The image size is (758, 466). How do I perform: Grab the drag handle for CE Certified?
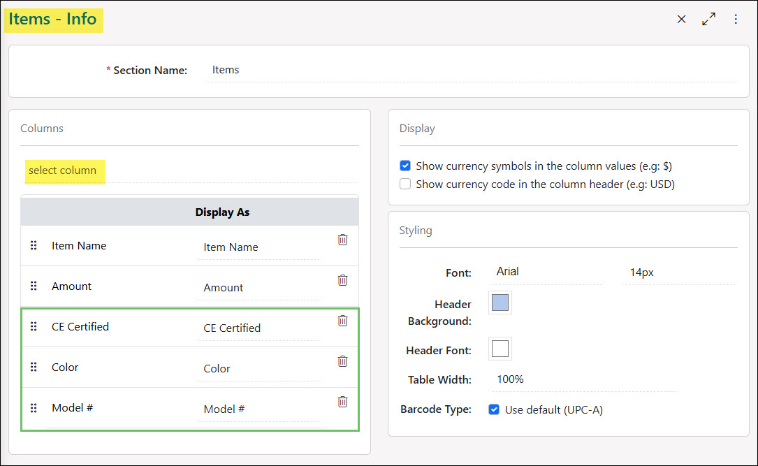click(34, 327)
